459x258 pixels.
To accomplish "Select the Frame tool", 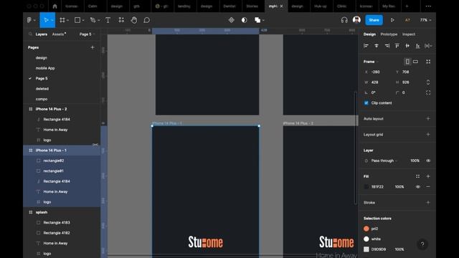I will [62, 20].
